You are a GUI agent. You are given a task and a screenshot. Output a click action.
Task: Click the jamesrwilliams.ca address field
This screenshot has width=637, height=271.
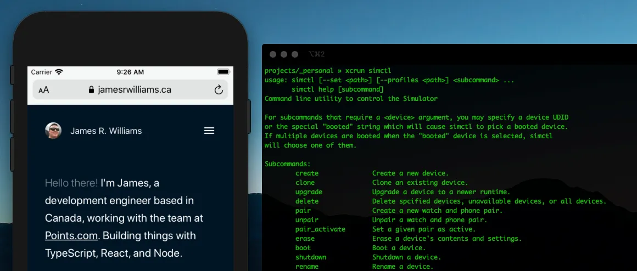pyautogui.click(x=130, y=89)
